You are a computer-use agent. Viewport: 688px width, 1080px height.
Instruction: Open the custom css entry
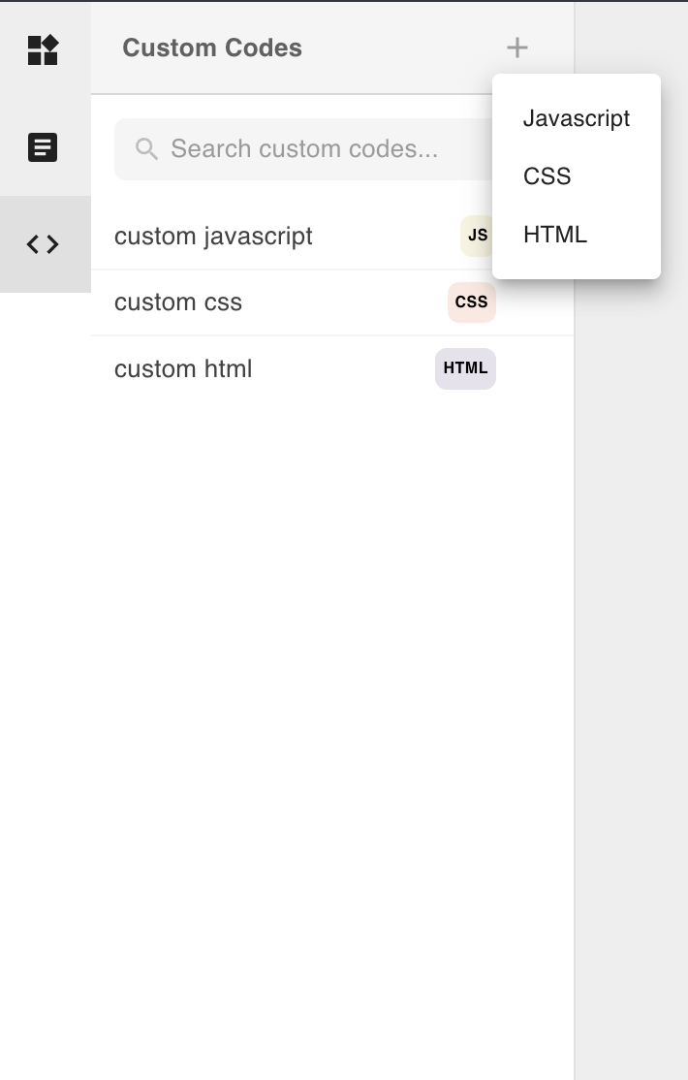[x=178, y=302]
